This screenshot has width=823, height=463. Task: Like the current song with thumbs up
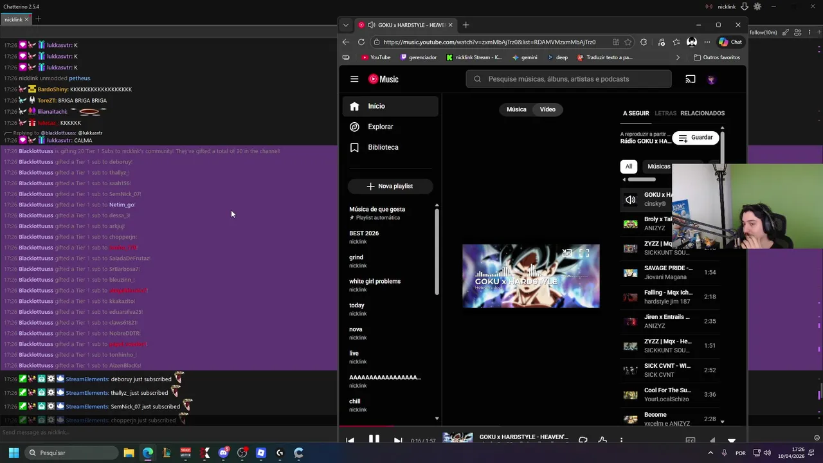[x=602, y=440]
